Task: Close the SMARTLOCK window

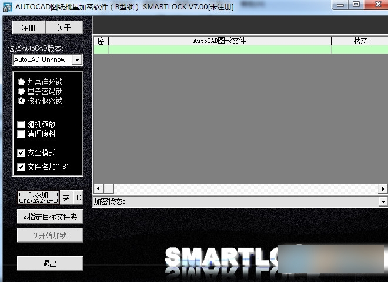Action: pyautogui.click(x=377, y=5)
